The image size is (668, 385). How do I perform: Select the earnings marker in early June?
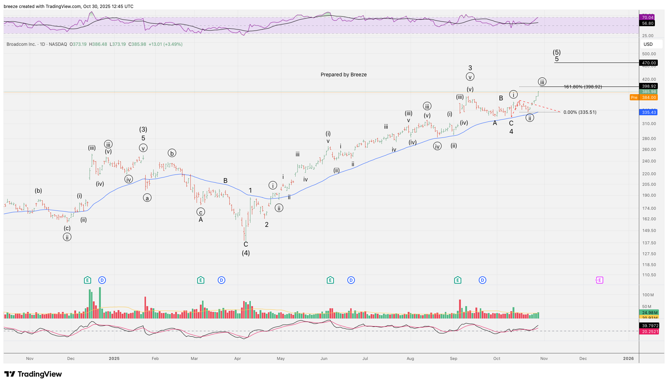click(x=330, y=280)
